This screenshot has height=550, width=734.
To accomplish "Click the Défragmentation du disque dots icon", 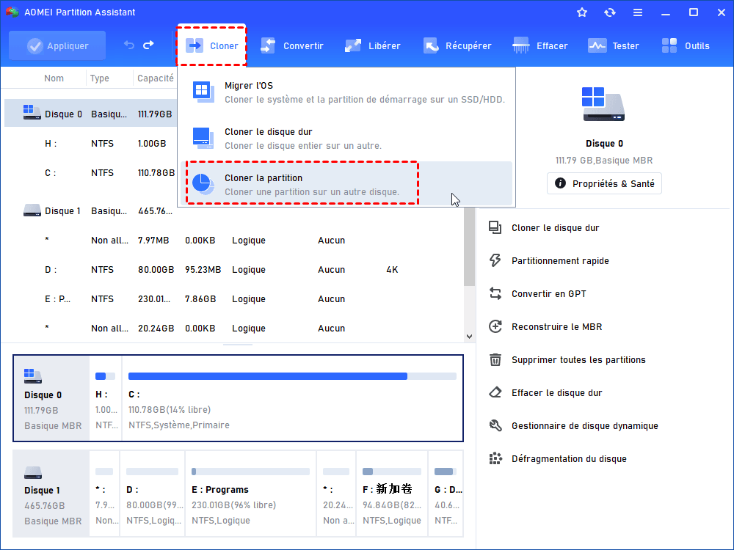I will (495, 459).
